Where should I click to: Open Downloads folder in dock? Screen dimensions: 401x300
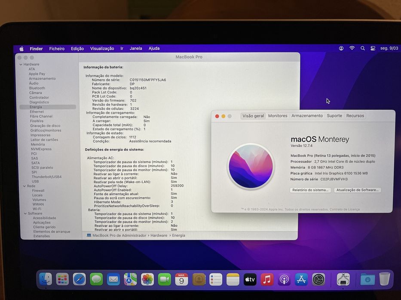[367, 279]
